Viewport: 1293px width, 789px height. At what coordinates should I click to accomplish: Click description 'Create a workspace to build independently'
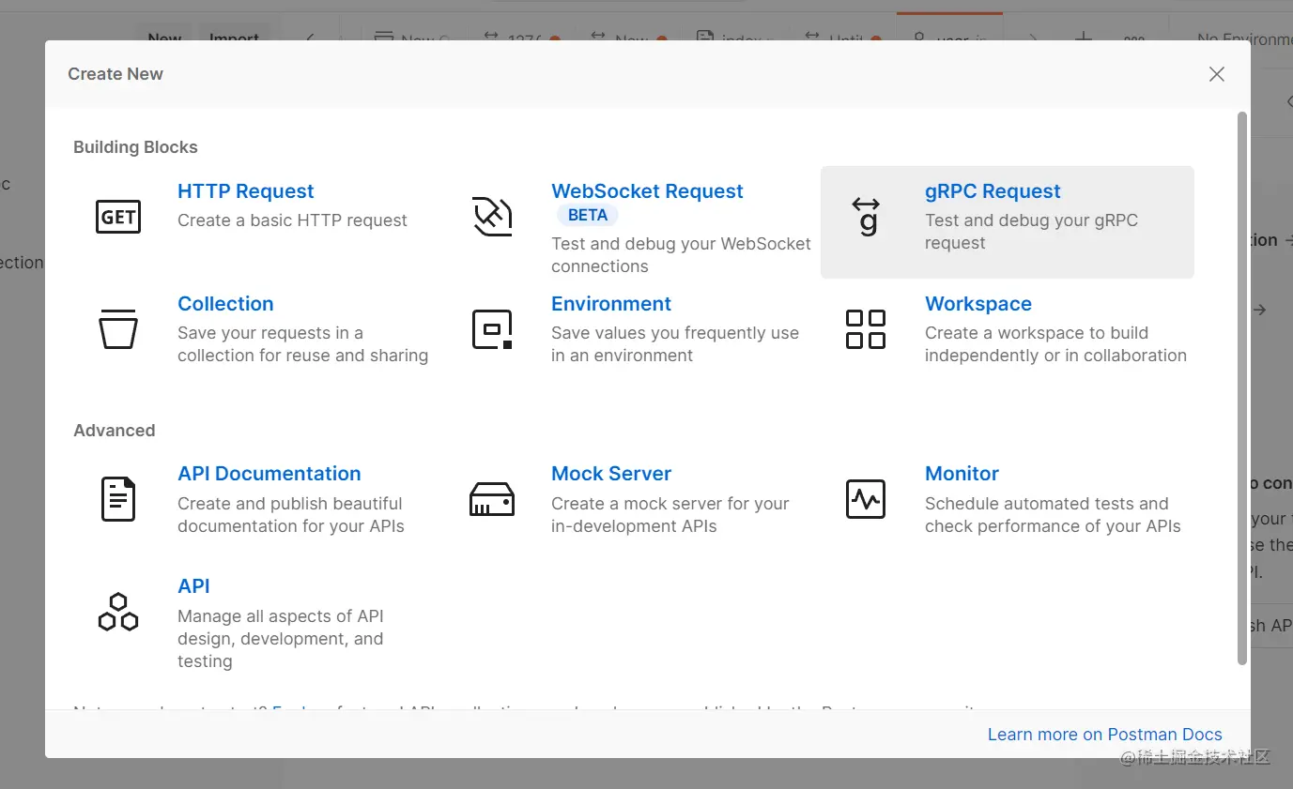[x=1055, y=344]
